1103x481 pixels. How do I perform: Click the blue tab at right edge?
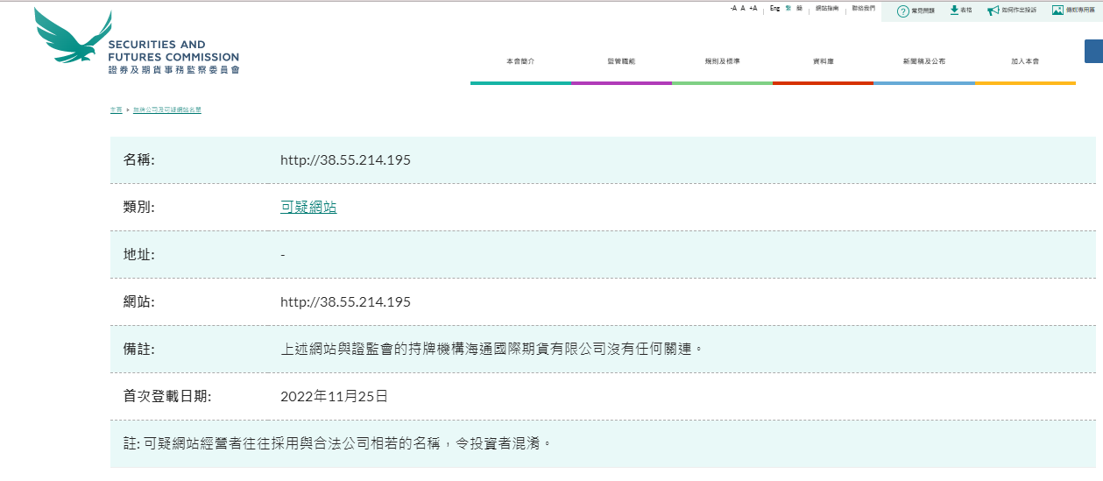pos(1093,51)
